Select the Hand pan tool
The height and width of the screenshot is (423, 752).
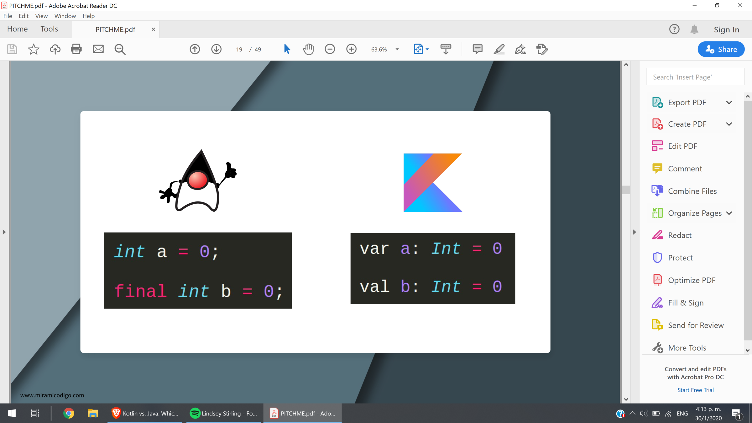[x=308, y=49]
